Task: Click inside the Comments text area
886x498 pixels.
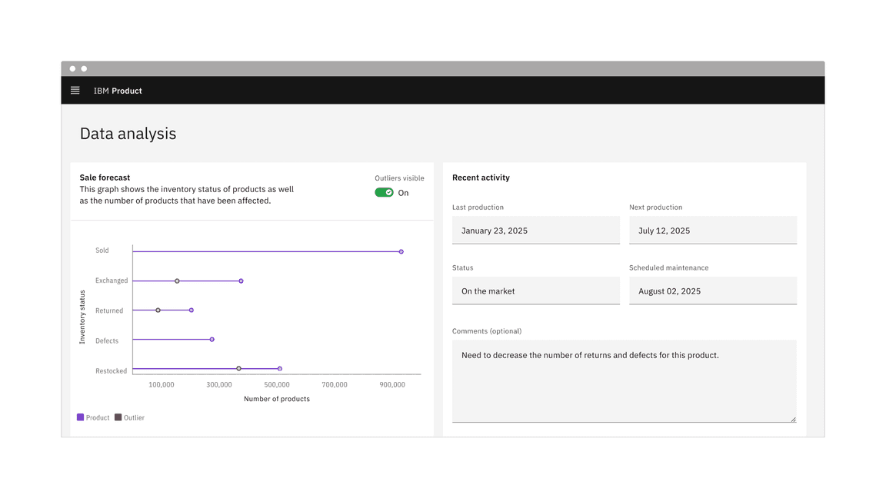Action: coord(624,380)
